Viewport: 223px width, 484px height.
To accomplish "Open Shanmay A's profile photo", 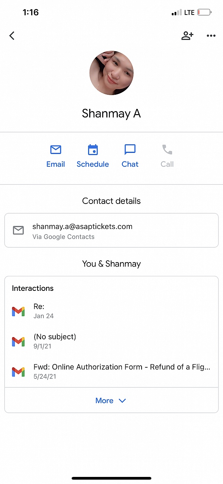I will coord(111,73).
